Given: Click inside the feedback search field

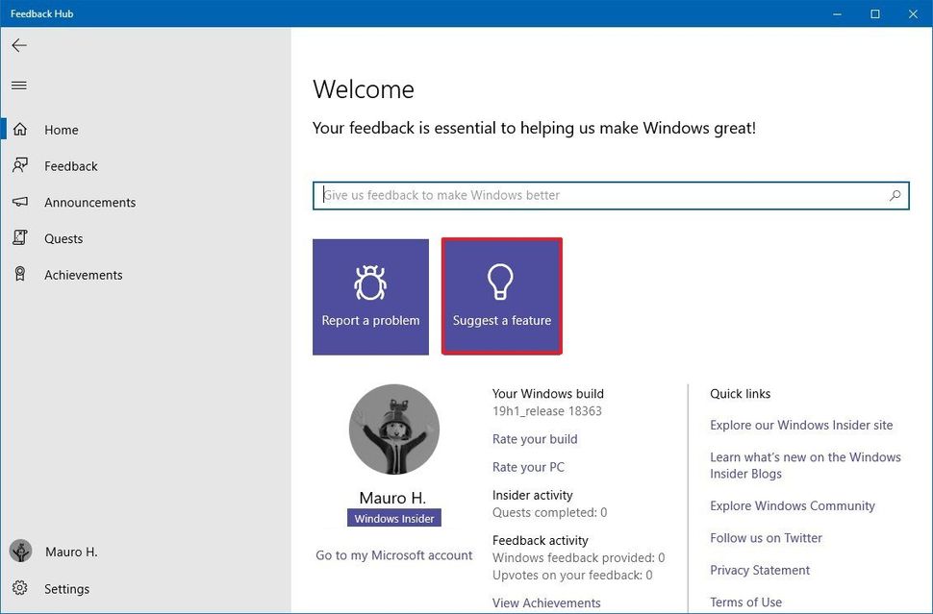Looking at the screenshot, I should (x=577, y=195).
